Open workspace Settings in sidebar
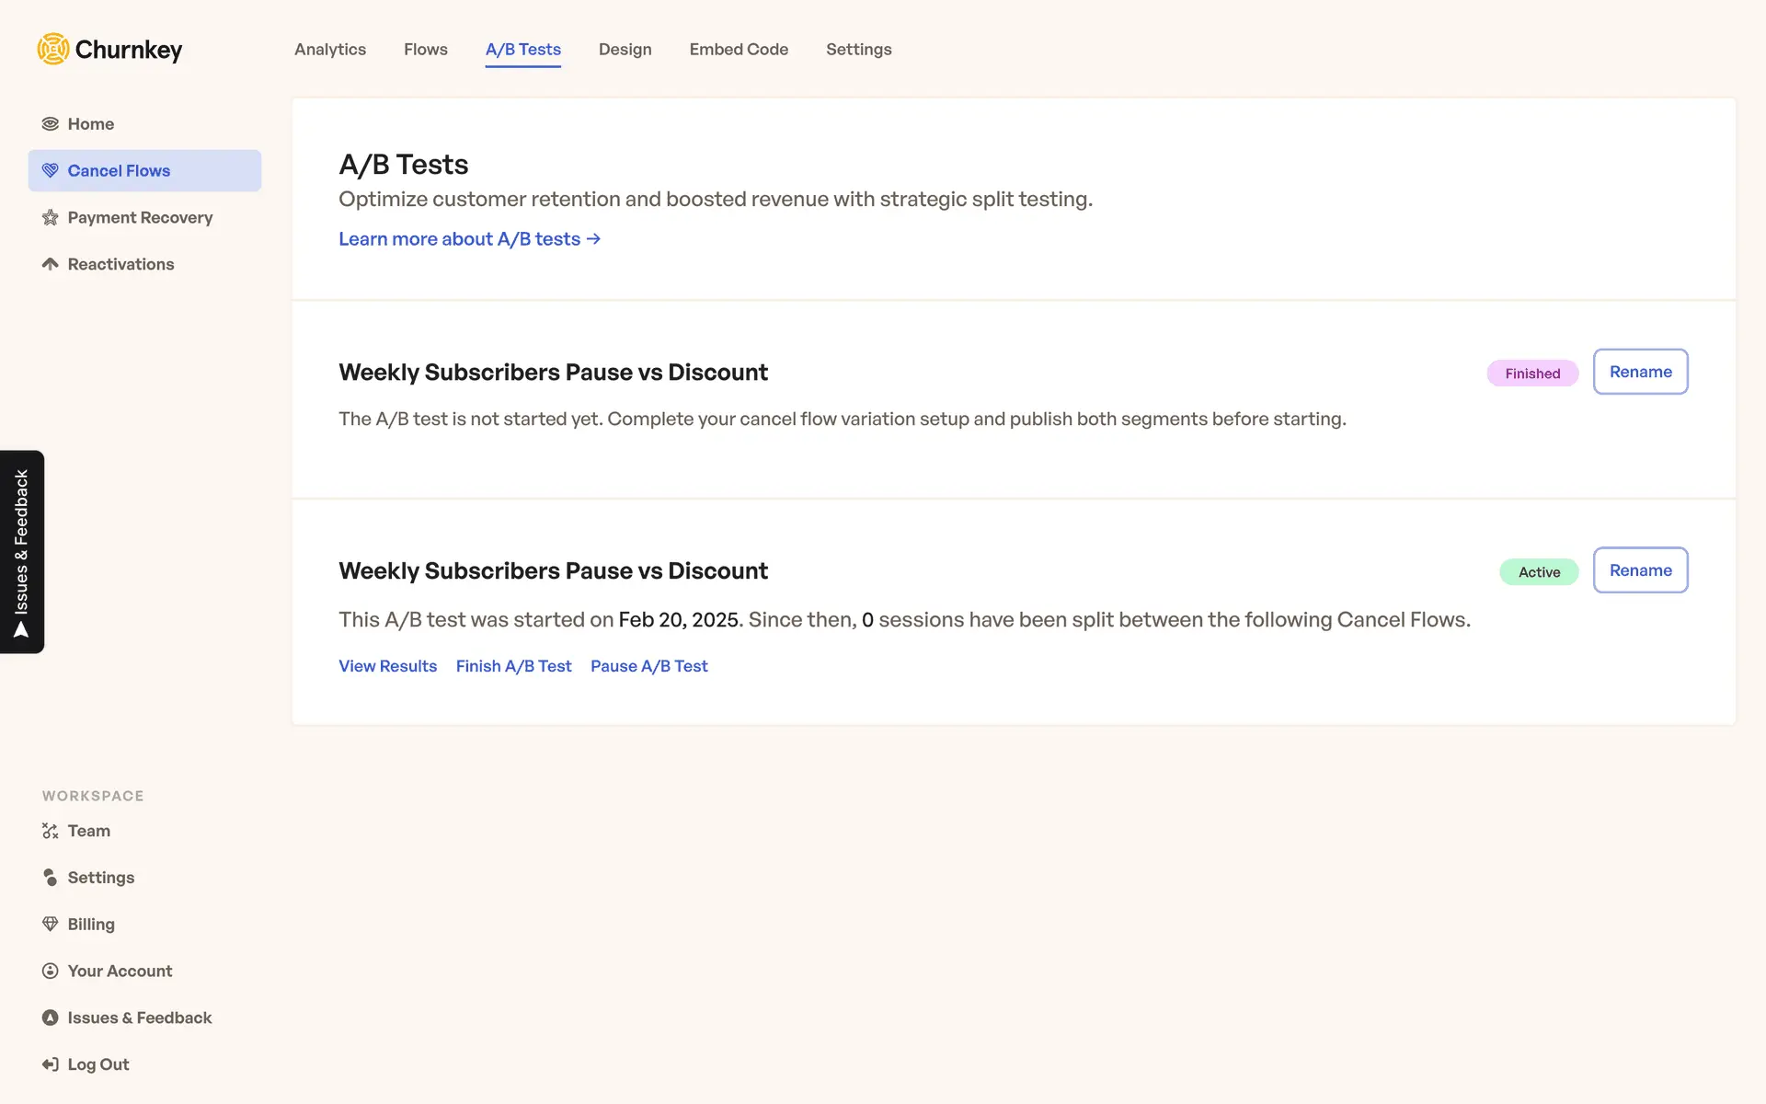 pos(100,878)
